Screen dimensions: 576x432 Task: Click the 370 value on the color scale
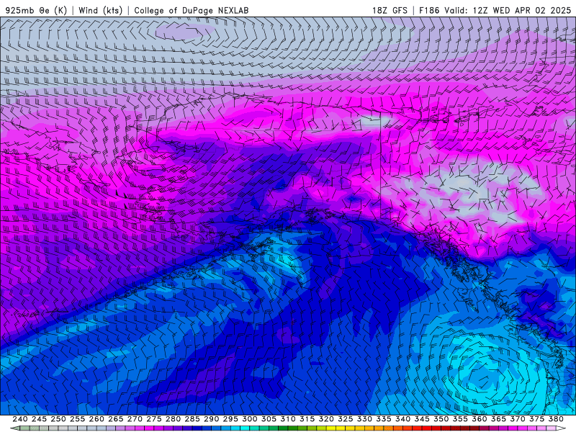[x=518, y=419]
